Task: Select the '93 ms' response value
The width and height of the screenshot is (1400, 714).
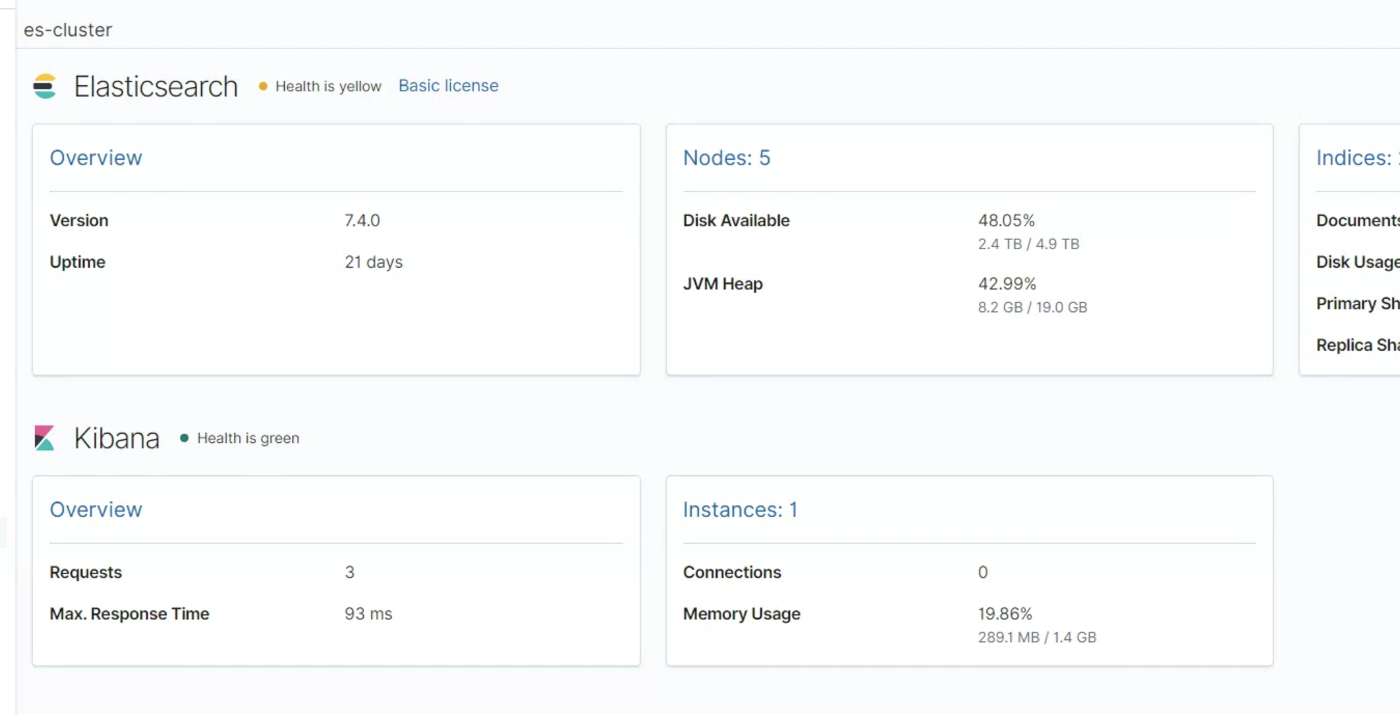Action: (x=368, y=614)
